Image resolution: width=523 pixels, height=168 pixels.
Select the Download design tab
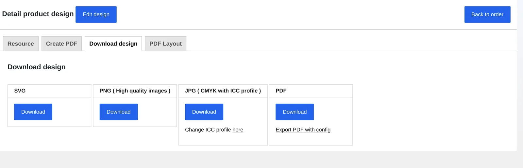pyautogui.click(x=113, y=43)
